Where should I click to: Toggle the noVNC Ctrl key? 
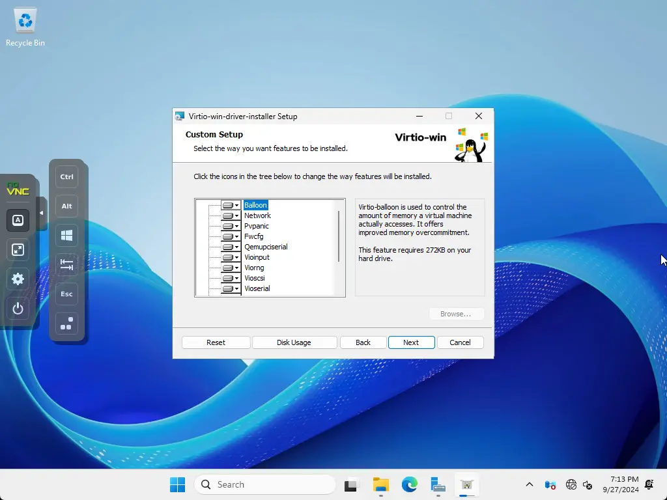point(66,176)
